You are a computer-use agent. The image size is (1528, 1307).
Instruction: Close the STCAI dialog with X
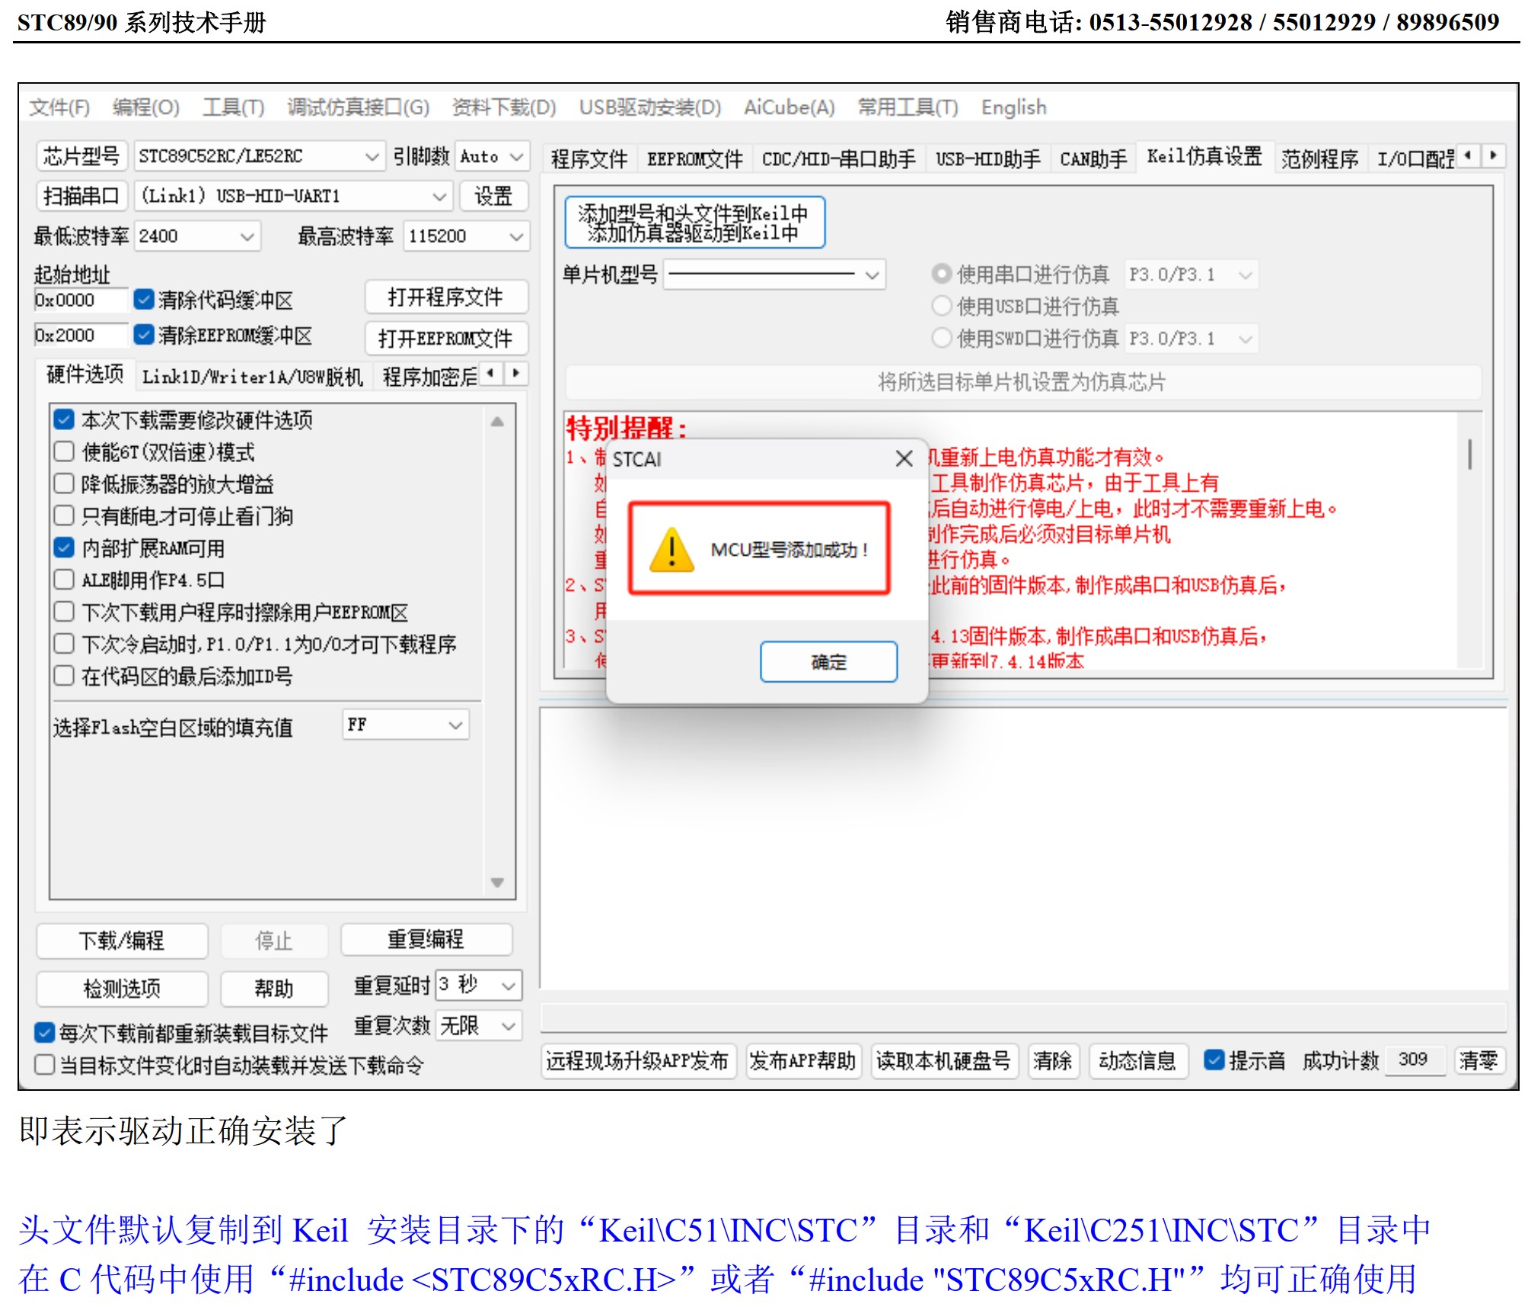coord(904,458)
